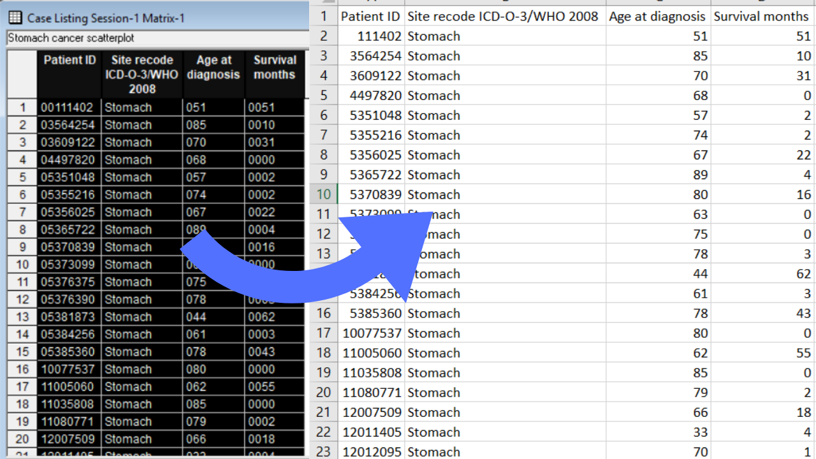This screenshot has height=459, width=816.
Task: Select spreadsheet row header 1
Action: (324, 16)
